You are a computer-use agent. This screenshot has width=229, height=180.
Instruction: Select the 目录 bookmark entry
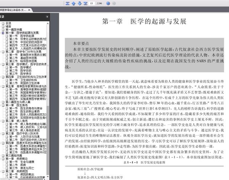8,23
